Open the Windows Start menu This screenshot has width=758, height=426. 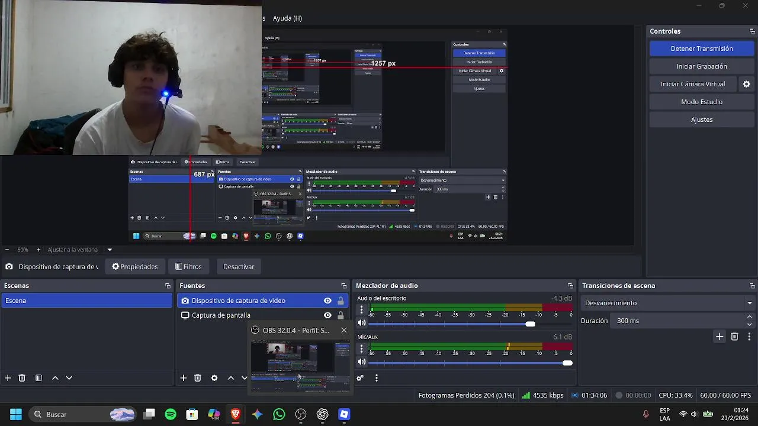pos(16,414)
